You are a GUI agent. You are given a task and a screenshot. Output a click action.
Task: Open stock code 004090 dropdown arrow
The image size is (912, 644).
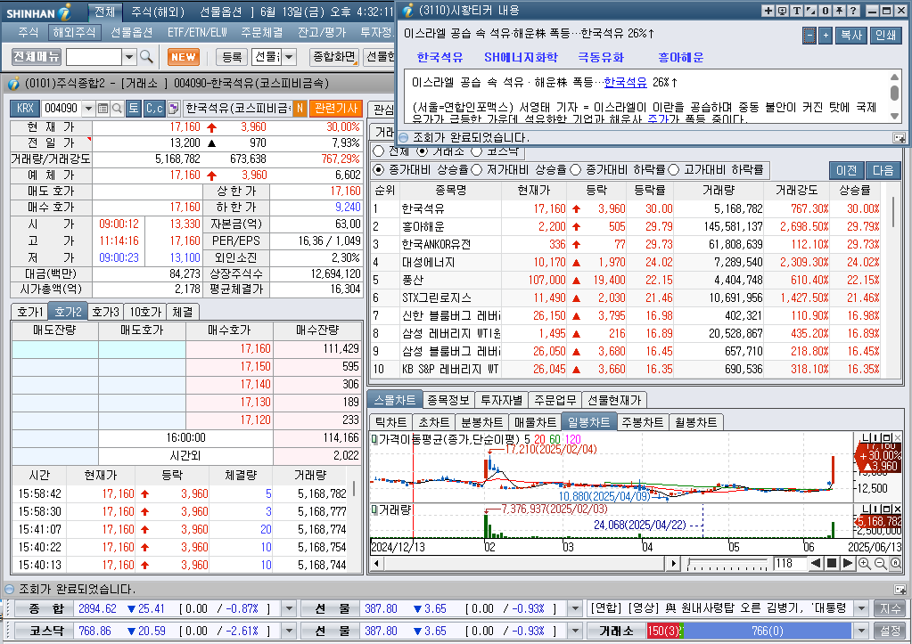[x=88, y=108]
